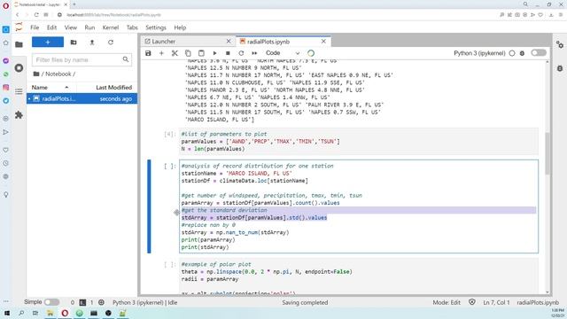
Task: Open the Settings menu
Action: click(x=156, y=27)
